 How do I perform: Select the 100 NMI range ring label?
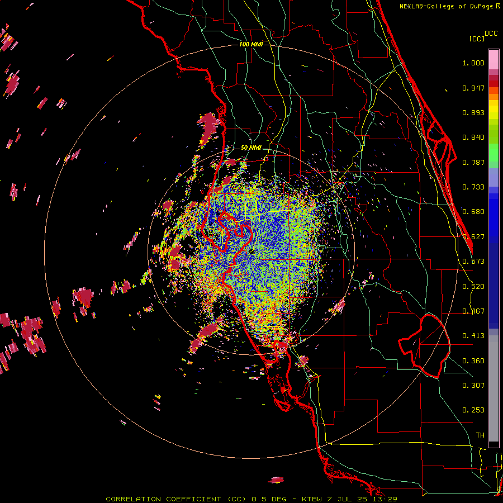tap(251, 44)
